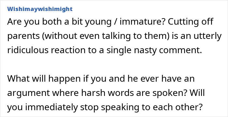228x117 pixels.
Task: Click the word 'parents' in the second line
Action: [23, 37]
